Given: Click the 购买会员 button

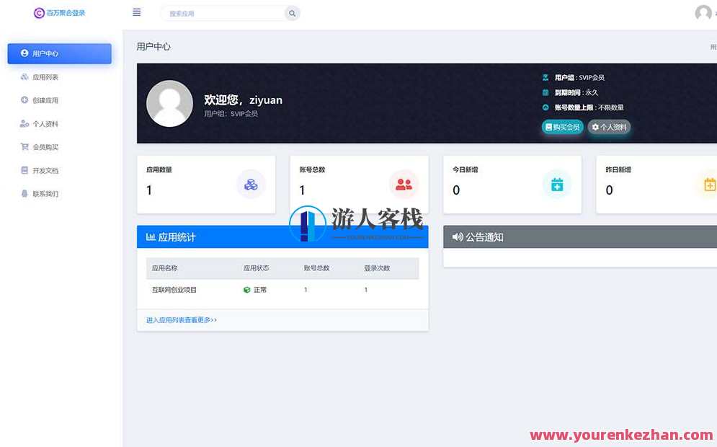Looking at the screenshot, I should pos(561,126).
